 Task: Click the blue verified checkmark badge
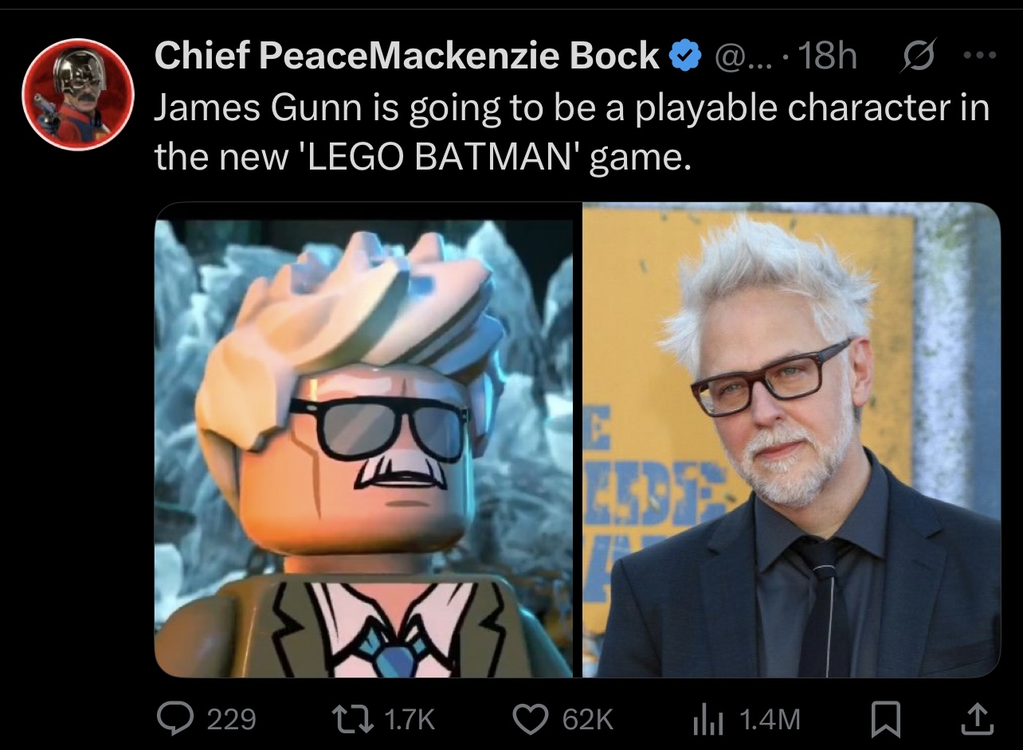point(685,57)
